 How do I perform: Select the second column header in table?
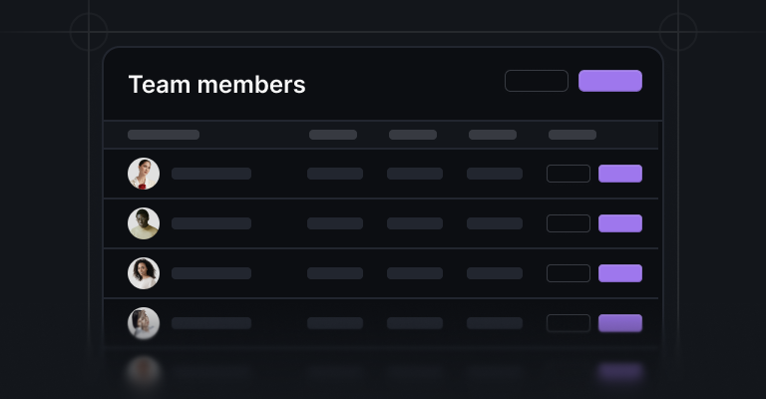point(333,135)
